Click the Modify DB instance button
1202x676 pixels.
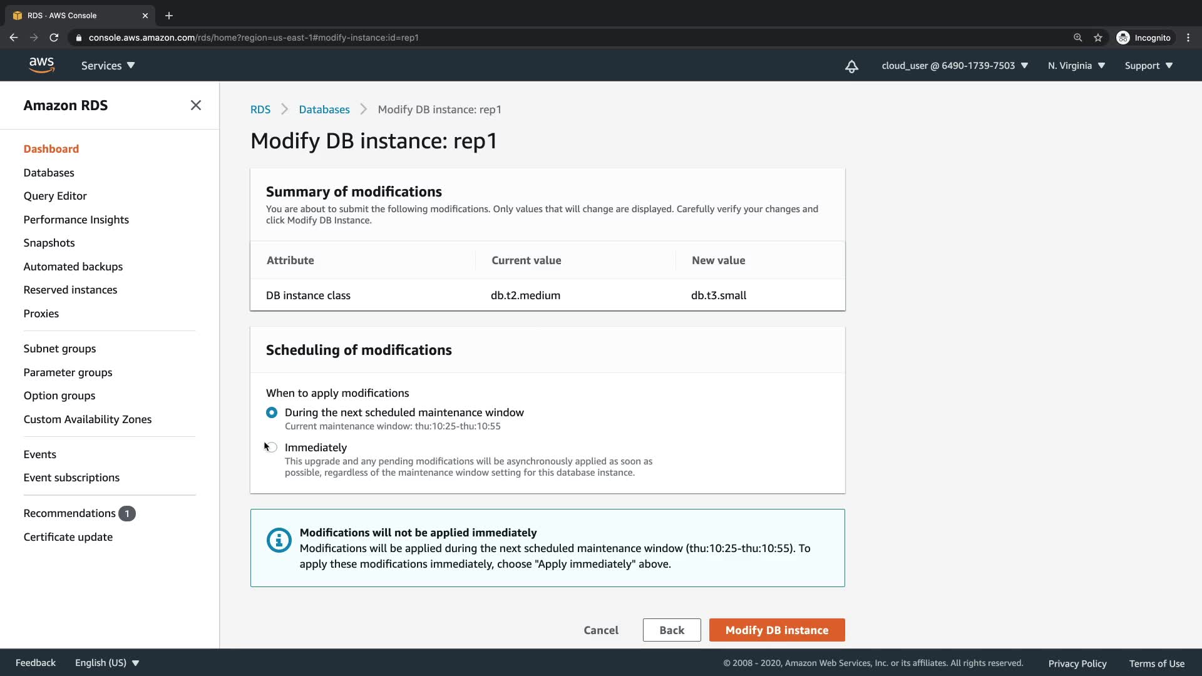click(x=776, y=630)
